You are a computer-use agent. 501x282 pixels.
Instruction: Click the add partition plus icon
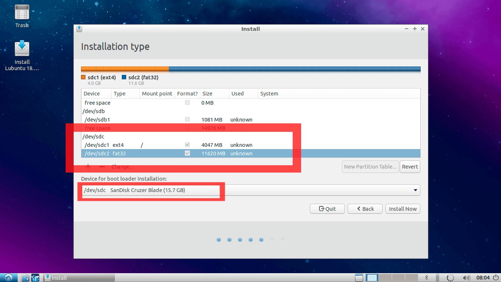tap(88, 167)
